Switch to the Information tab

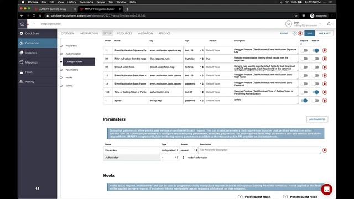click(88, 33)
